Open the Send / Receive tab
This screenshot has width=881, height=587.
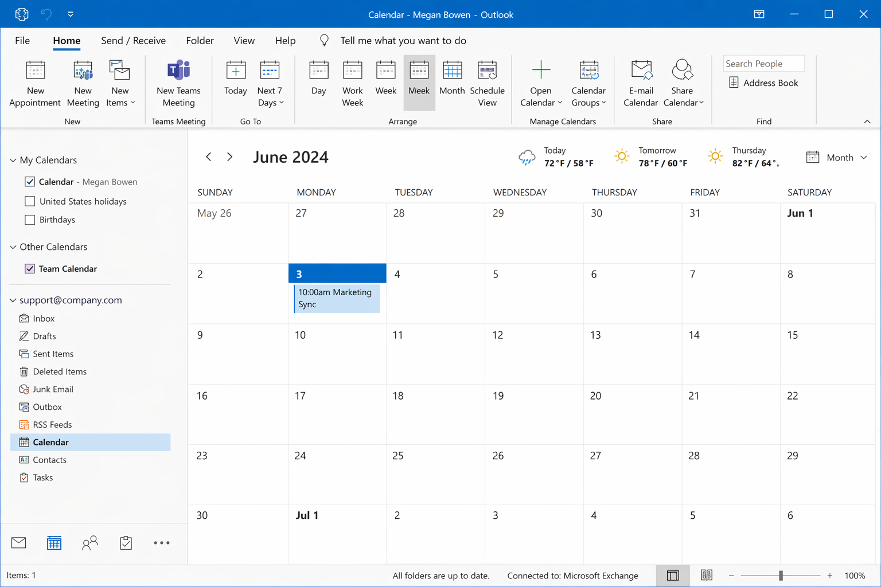[133, 41]
